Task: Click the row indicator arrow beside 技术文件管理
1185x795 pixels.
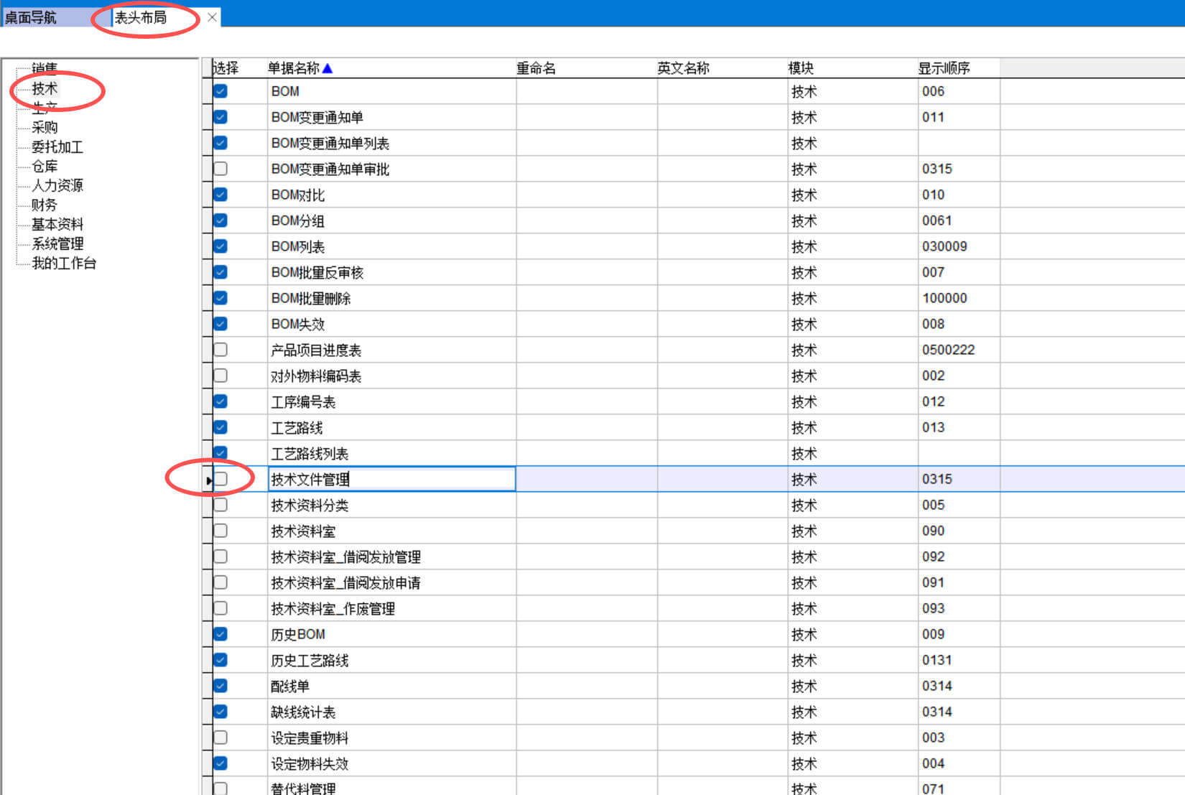Action: click(208, 480)
